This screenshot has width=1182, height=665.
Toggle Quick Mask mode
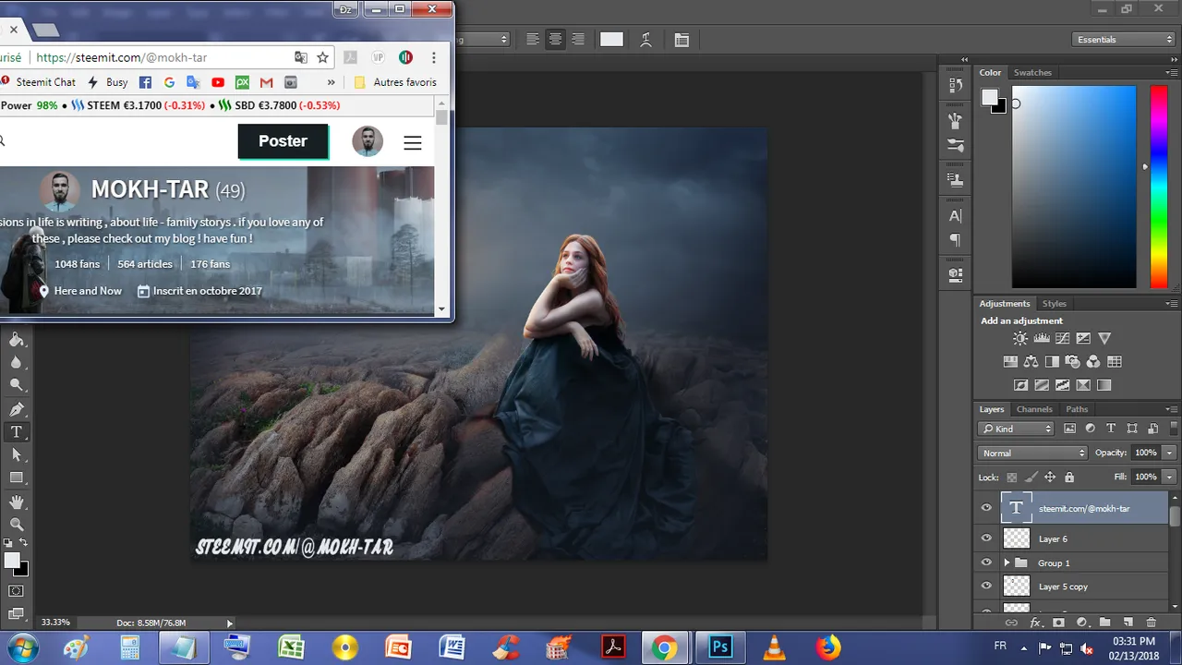[17, 591]
